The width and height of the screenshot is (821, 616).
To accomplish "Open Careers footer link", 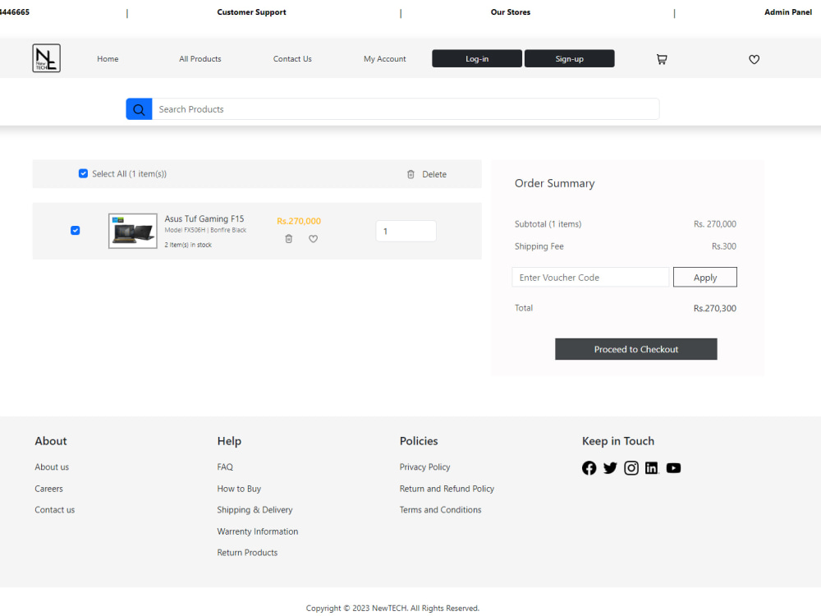I will (48, 489).
